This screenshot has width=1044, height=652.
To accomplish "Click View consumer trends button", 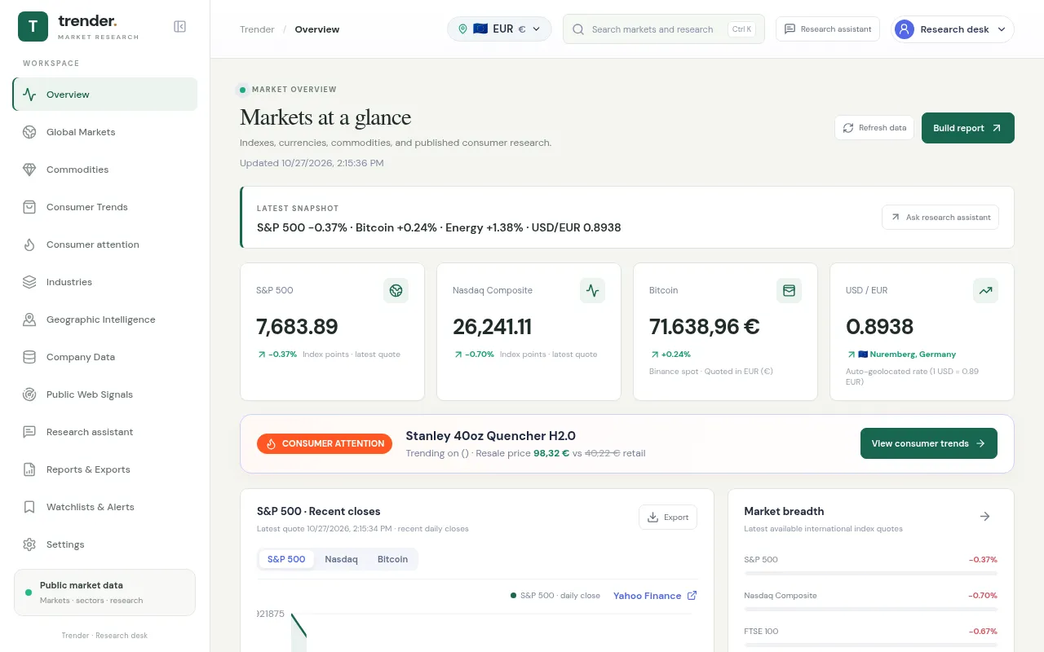I will point(929,443).
